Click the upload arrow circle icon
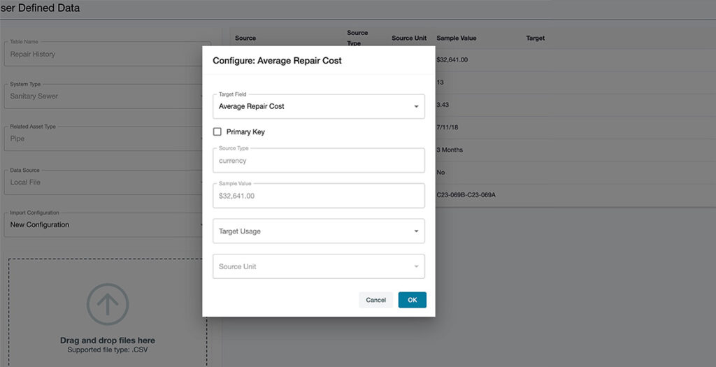Screen dimensions: 716x367 [x=108, y=304]
